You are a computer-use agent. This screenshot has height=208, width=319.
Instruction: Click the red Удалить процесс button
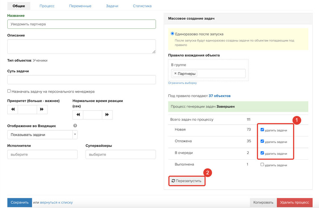(x=295, y=203)
